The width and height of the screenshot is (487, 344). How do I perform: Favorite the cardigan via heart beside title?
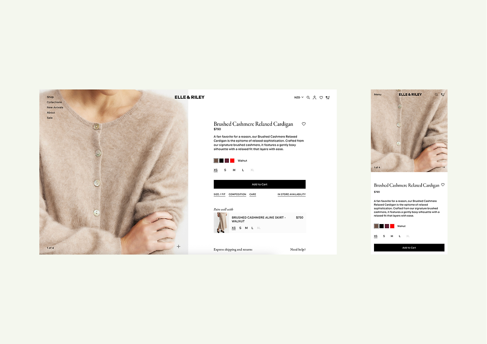[x=304, y=124]
